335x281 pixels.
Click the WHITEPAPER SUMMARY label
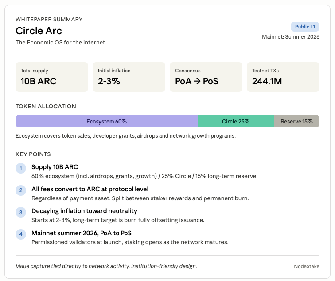(x=49, y=19)
